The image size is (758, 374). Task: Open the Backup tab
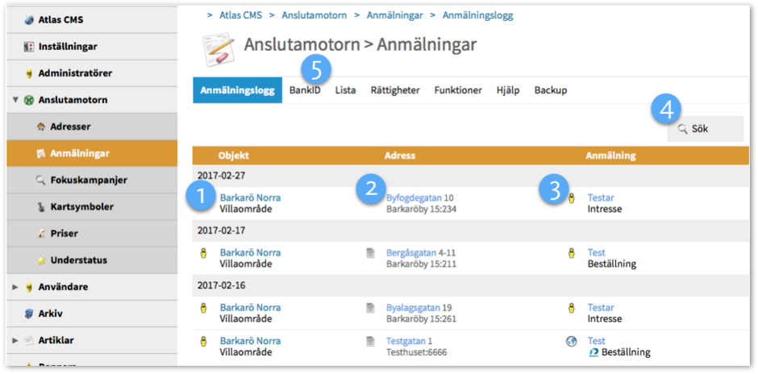click(x=550, y=90)
